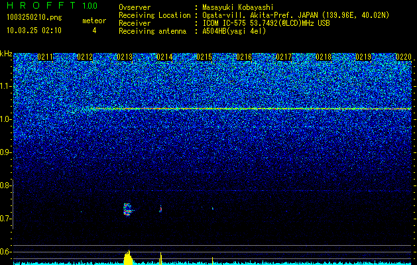The image size is (417, 265).
Task: Click the small meteor echo near 0214
Action: (x=160, y=209)
